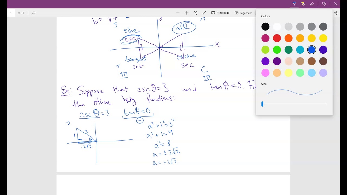Pick the teal cyan swatch

coord(300,50)
